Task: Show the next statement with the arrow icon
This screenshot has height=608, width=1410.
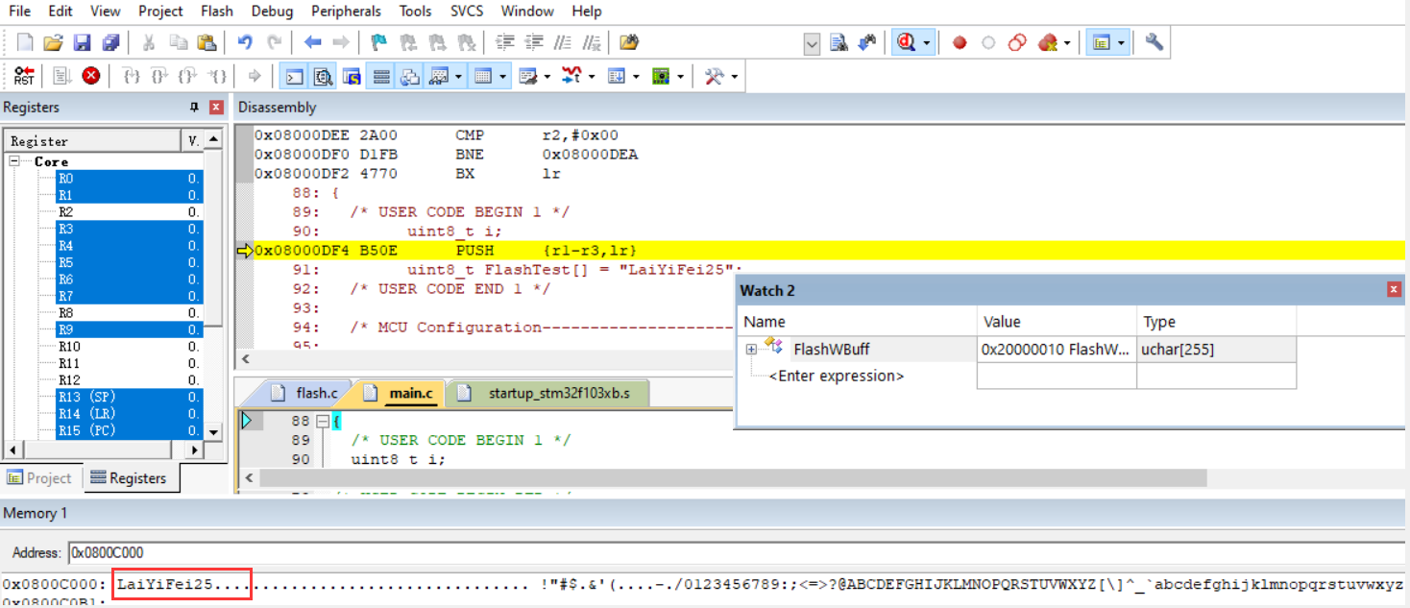Action: coord(255,76)
